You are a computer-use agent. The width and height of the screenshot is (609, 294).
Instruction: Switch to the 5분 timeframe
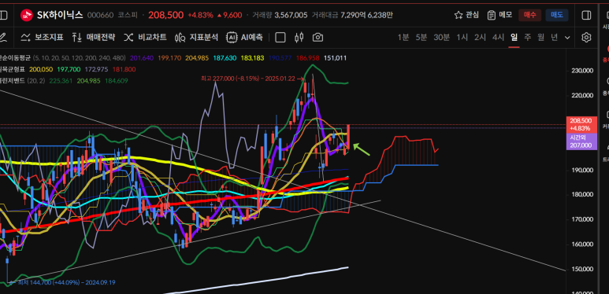pos(421,38)
